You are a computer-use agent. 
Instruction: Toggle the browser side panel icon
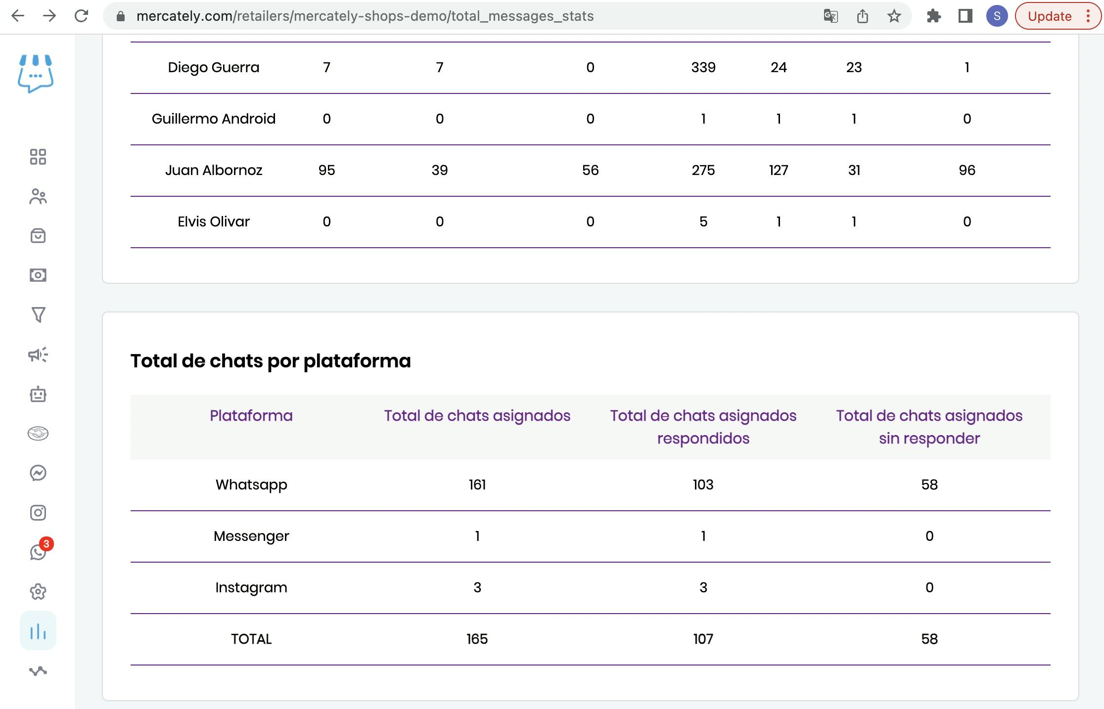click(965, 16)
